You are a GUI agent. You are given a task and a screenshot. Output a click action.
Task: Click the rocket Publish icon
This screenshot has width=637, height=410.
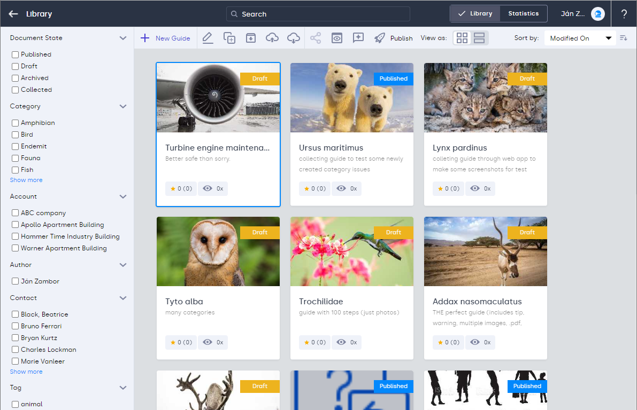tap(379, 38)
